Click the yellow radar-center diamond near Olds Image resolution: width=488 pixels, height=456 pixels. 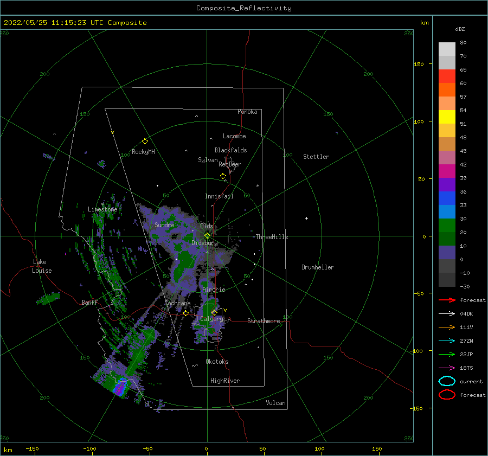click(207, 236)
